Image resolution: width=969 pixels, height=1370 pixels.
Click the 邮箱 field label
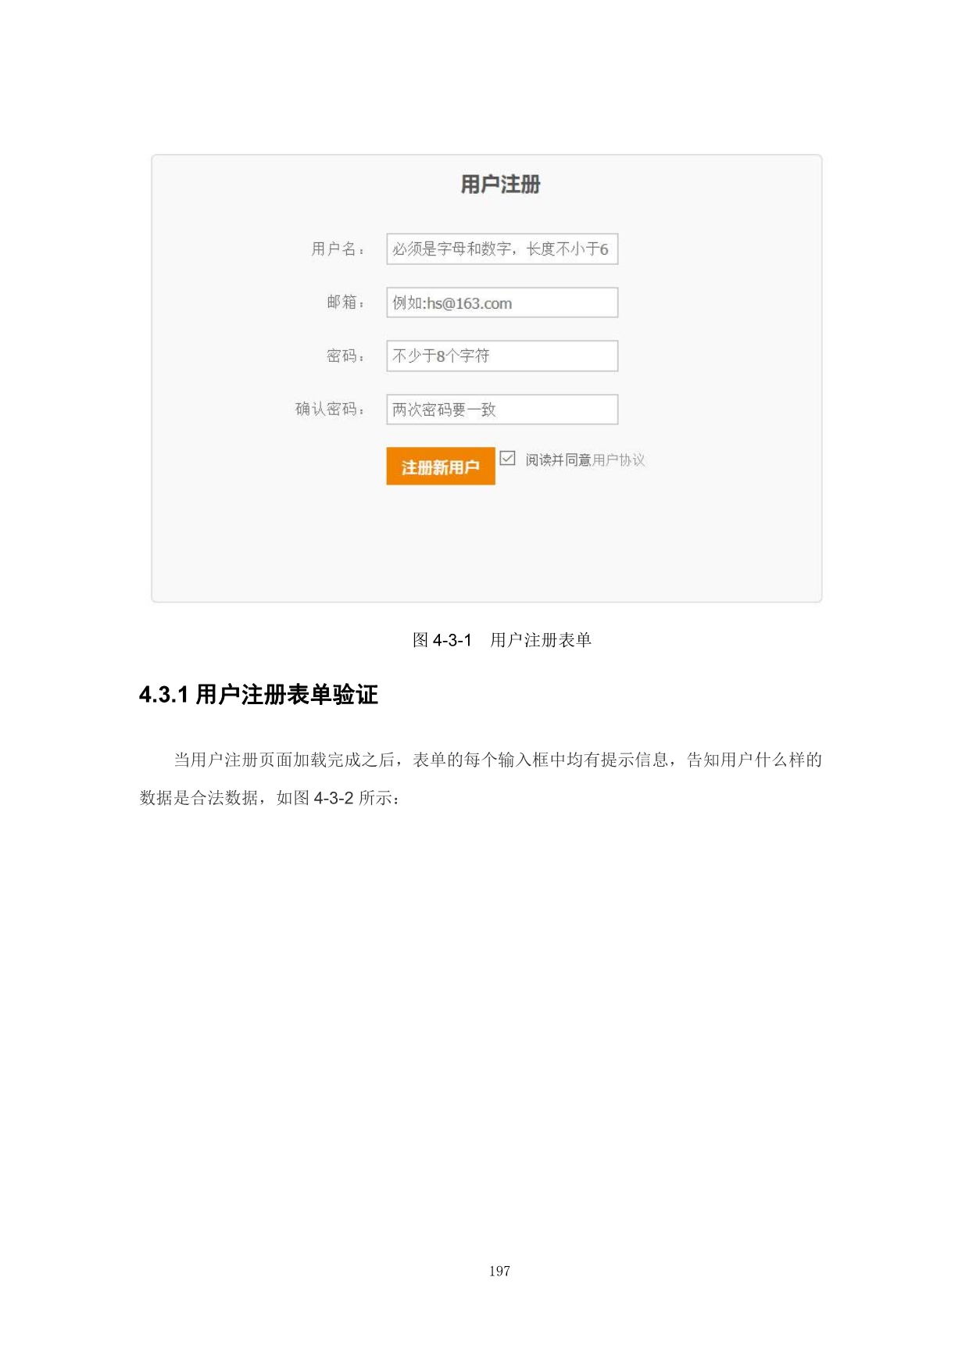345,302
